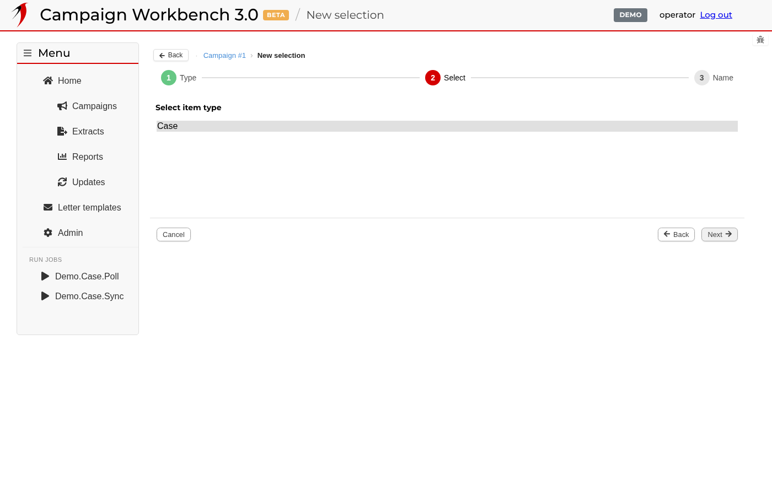Click the Campaign Workbench 3.0 title
Image resolution: width=772 pixels, height=496 pixels.
pos(149,15)
